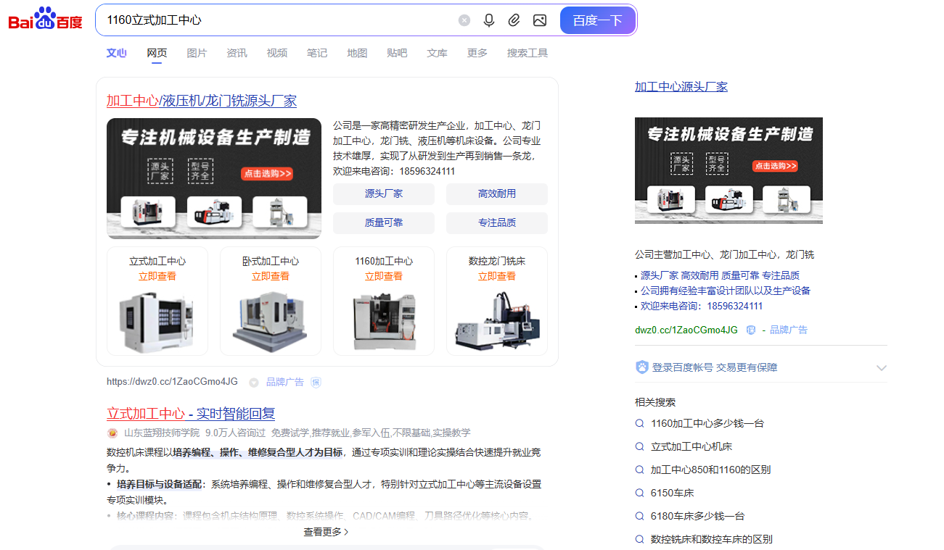The height and width of the screenshot is (550, 944).
Task: Click the 百度一下 search button
Action: 598,20
